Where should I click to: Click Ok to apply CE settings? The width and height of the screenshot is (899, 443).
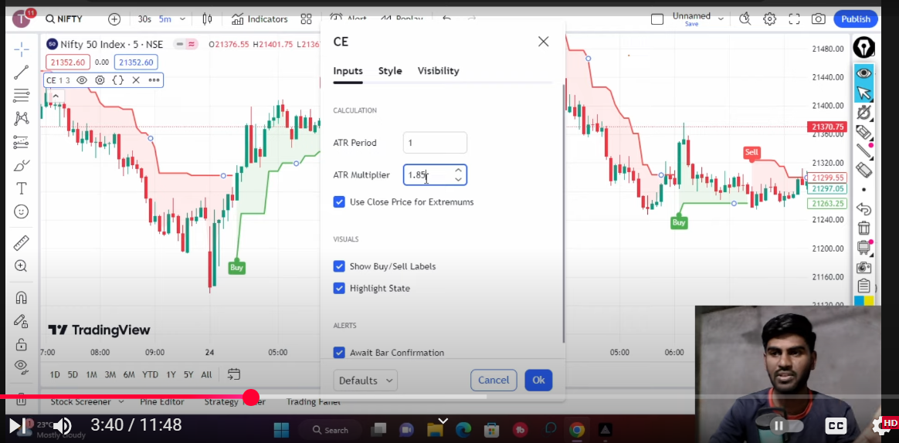pyautogui.click(x=538, y=380)
